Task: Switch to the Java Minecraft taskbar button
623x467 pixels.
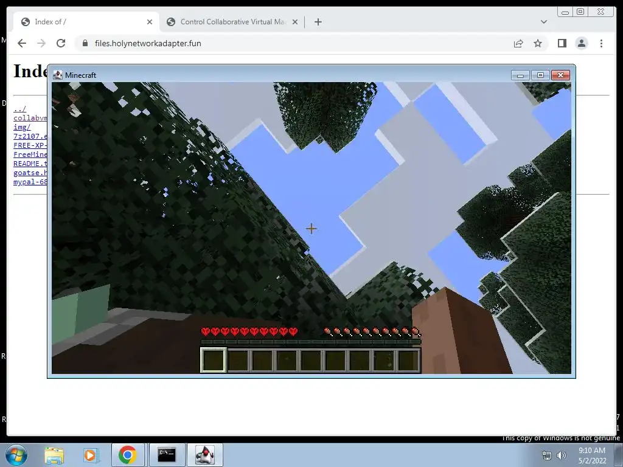Action: [x=205, y=455]
